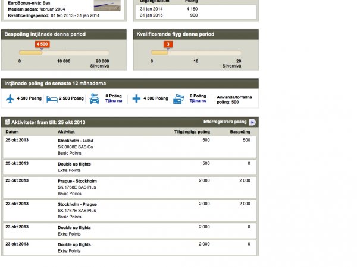Click the hotel bed points icon
The image size is (357, 267).
click(52, 98)
